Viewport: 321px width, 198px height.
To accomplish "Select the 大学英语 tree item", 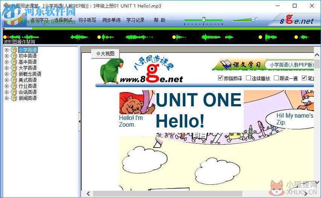I will pos(28,68).
